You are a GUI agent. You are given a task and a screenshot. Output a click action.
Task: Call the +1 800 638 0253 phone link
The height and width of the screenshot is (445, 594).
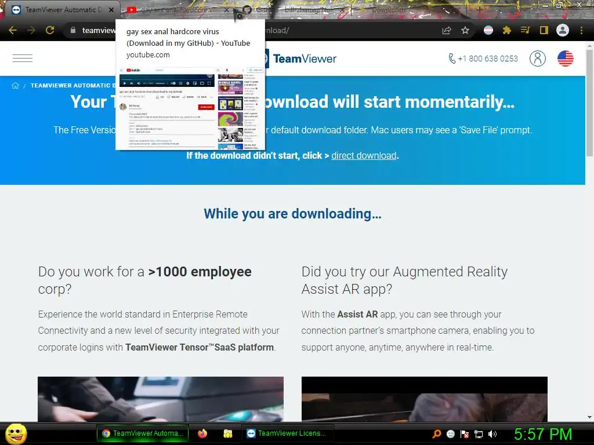coord(483,59)
